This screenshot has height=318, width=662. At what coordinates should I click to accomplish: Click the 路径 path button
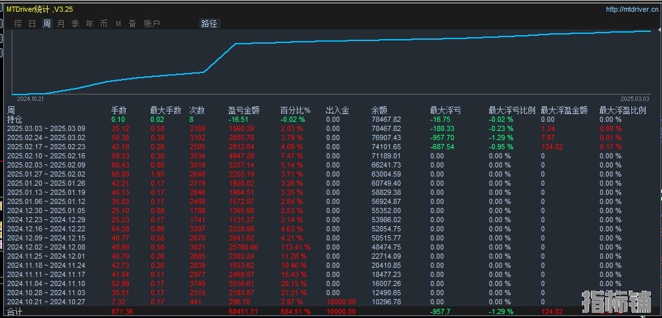pyautogui.click(x=209, y=23)
